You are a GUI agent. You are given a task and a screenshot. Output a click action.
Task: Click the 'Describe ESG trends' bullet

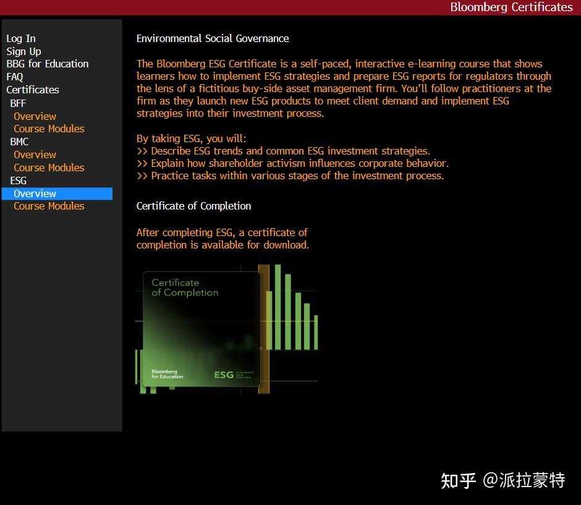coord(284,151)
